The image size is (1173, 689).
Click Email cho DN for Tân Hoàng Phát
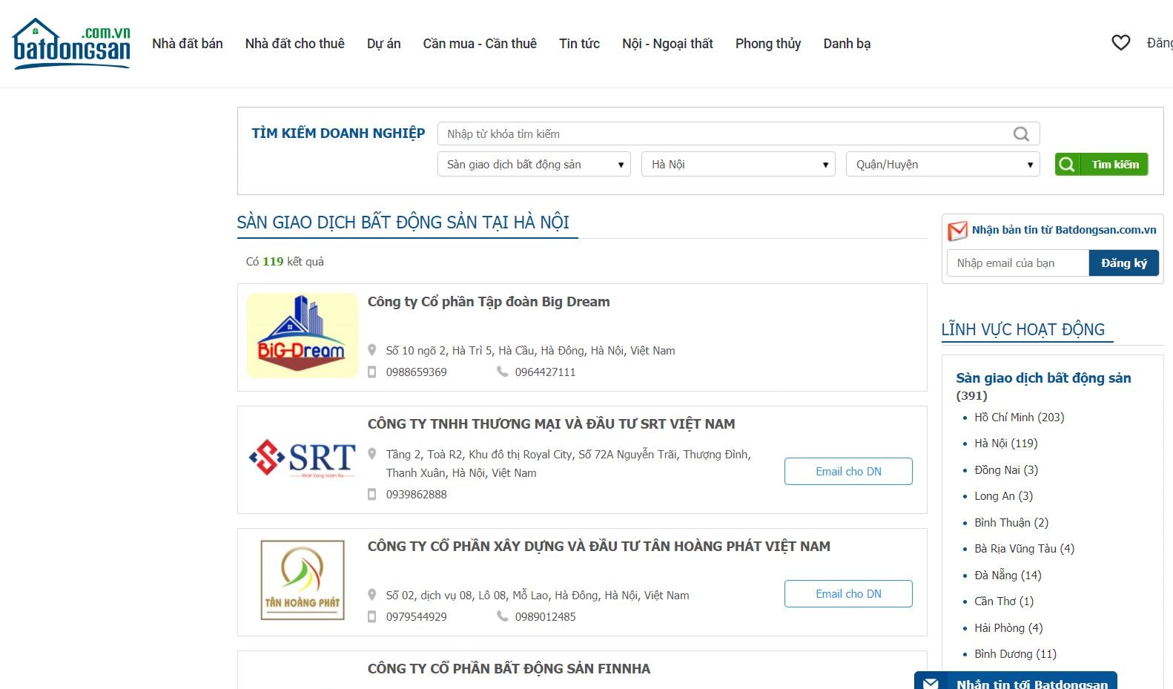point(848,594)
